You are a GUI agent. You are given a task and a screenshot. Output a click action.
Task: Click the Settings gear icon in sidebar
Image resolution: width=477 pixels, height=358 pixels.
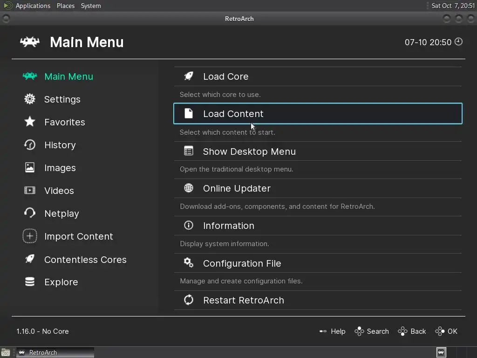30,99
